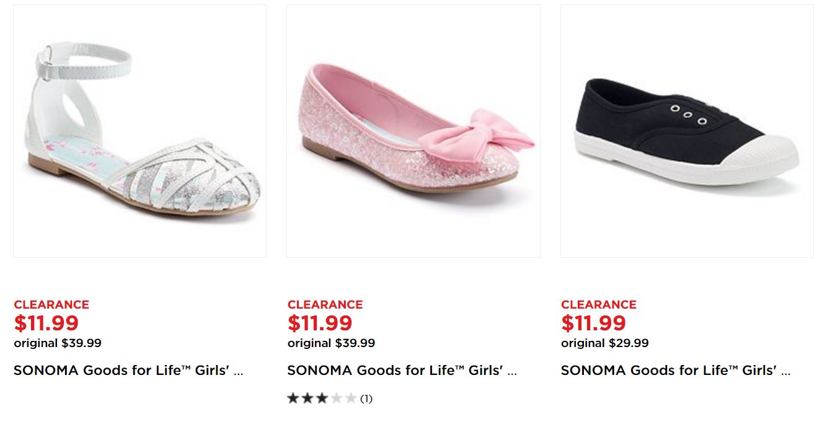This screenshot has width=830, height=427.
Task: Open the (1) review count link
Action: point(366,398)
